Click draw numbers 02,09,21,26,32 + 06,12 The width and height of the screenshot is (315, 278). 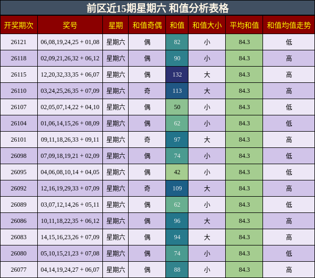click(70, 58)
